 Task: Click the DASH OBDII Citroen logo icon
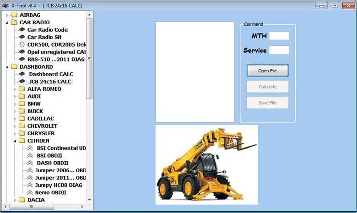click(x=30, y=163)
